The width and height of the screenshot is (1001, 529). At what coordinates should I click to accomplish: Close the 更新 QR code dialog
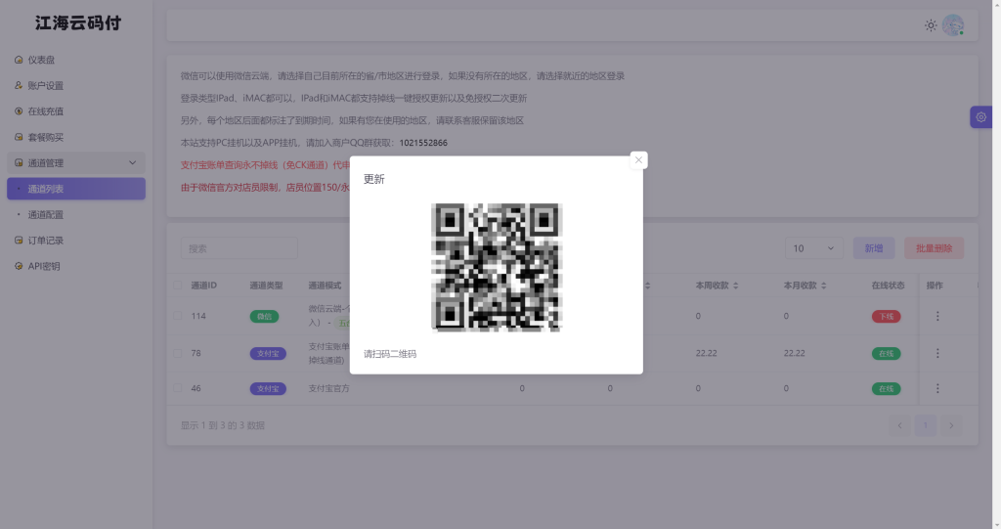click(638, 160)
